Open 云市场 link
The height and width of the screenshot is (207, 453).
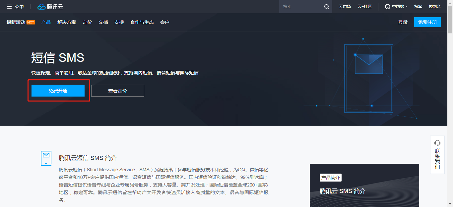[x=345, y=7]
